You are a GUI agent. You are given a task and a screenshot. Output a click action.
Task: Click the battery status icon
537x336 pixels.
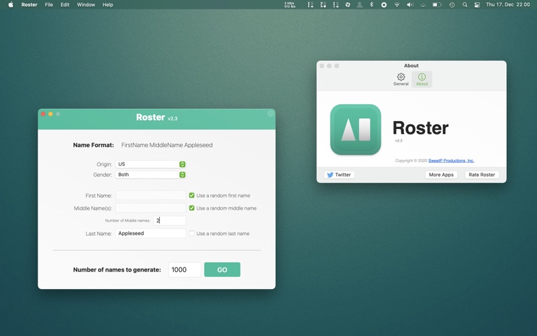(x=437, y=5)
